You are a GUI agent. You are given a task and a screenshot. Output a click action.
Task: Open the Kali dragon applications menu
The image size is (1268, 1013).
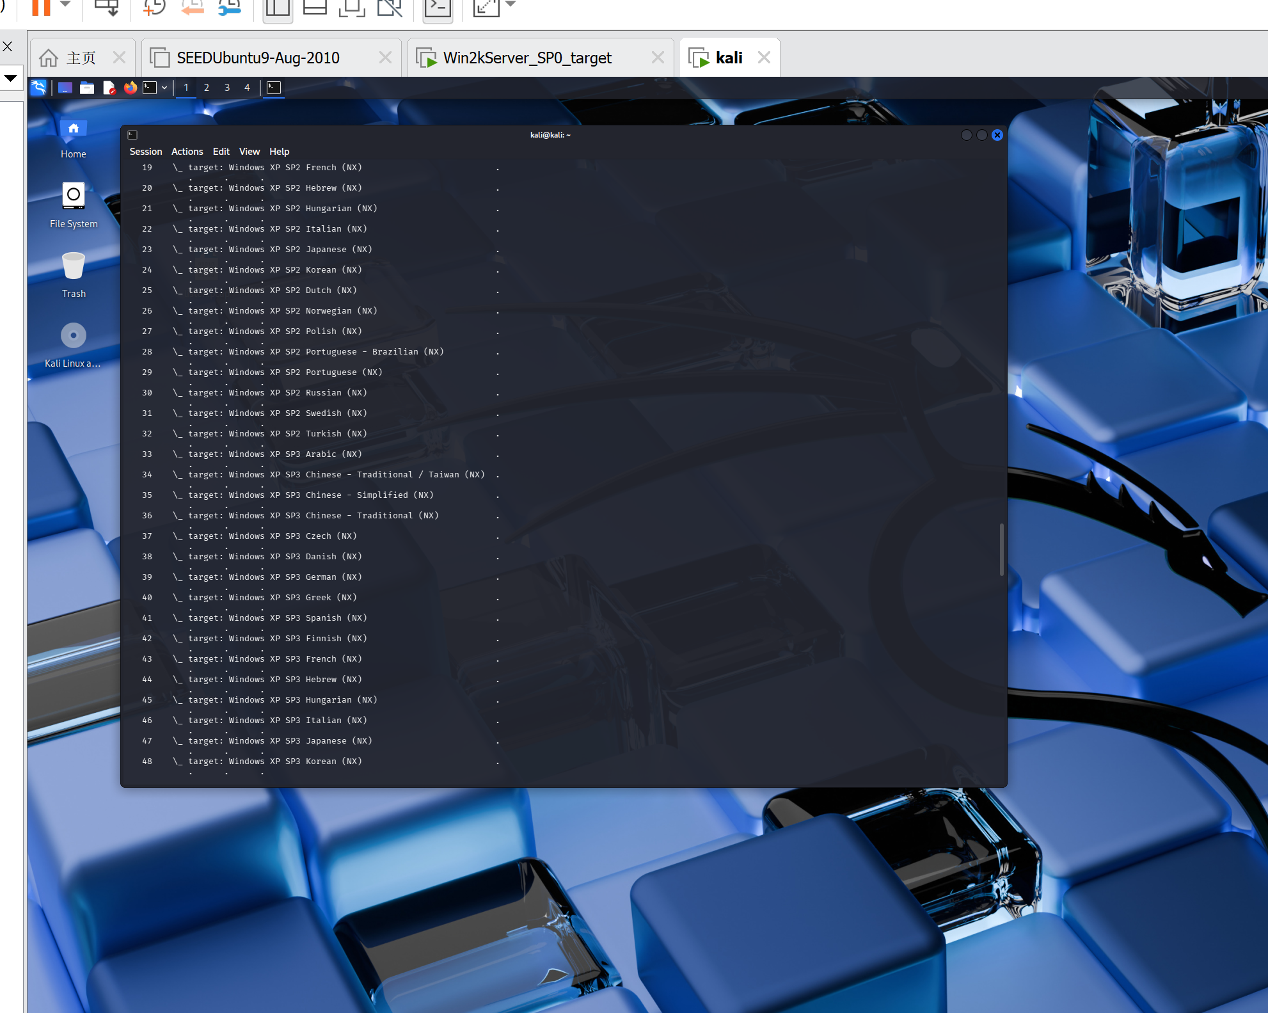pos(38,88)
